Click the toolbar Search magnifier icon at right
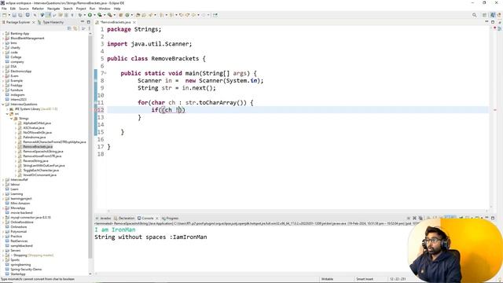Screen dimensions: 503x283 [x=474, y=15]
